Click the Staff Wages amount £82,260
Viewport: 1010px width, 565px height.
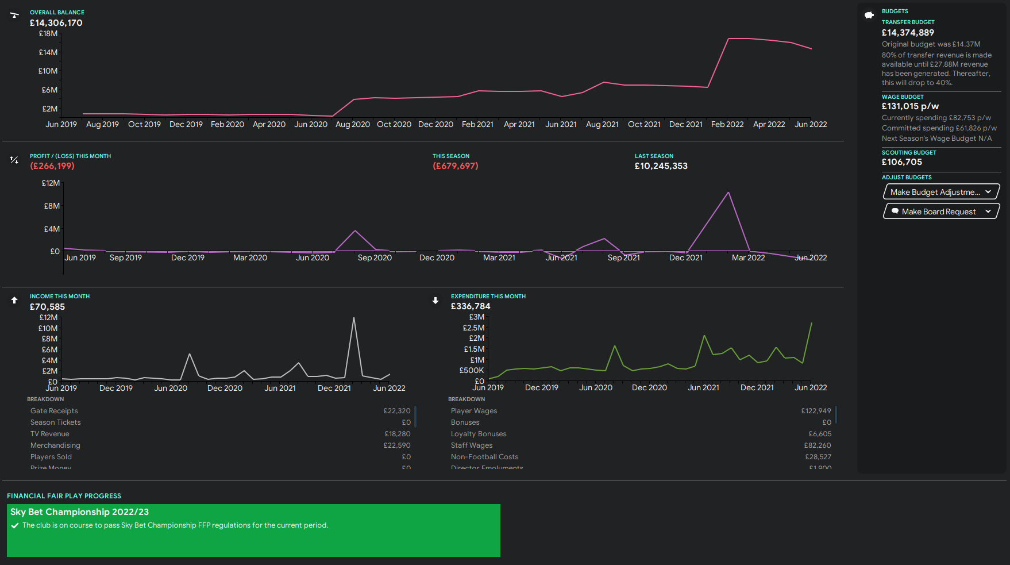(x=818, y=445)
